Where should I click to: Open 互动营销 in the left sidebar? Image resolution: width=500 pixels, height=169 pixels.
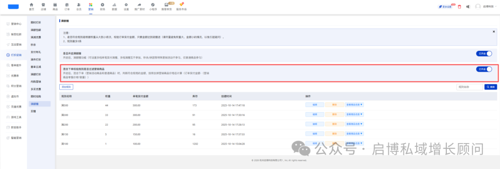[14, 44]
